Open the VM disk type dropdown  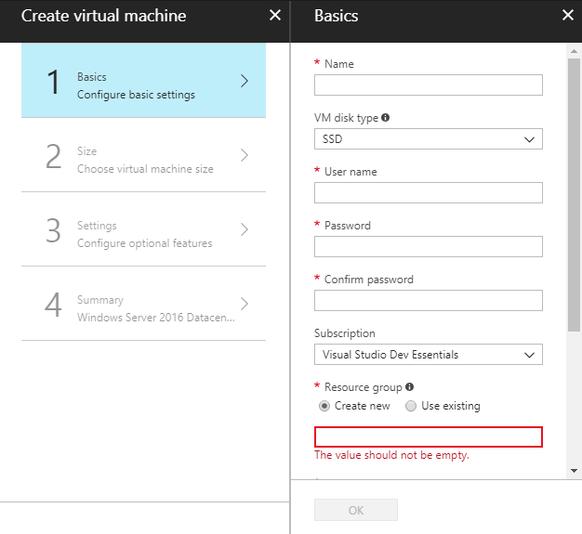click(x=428, y=139)
